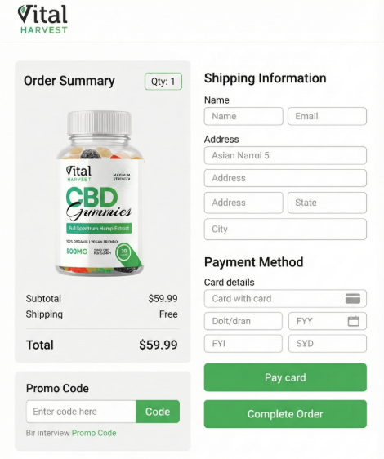Viewport: 384px width, 459px height.
Task: Click the City input field
Action: coord(285,229)
